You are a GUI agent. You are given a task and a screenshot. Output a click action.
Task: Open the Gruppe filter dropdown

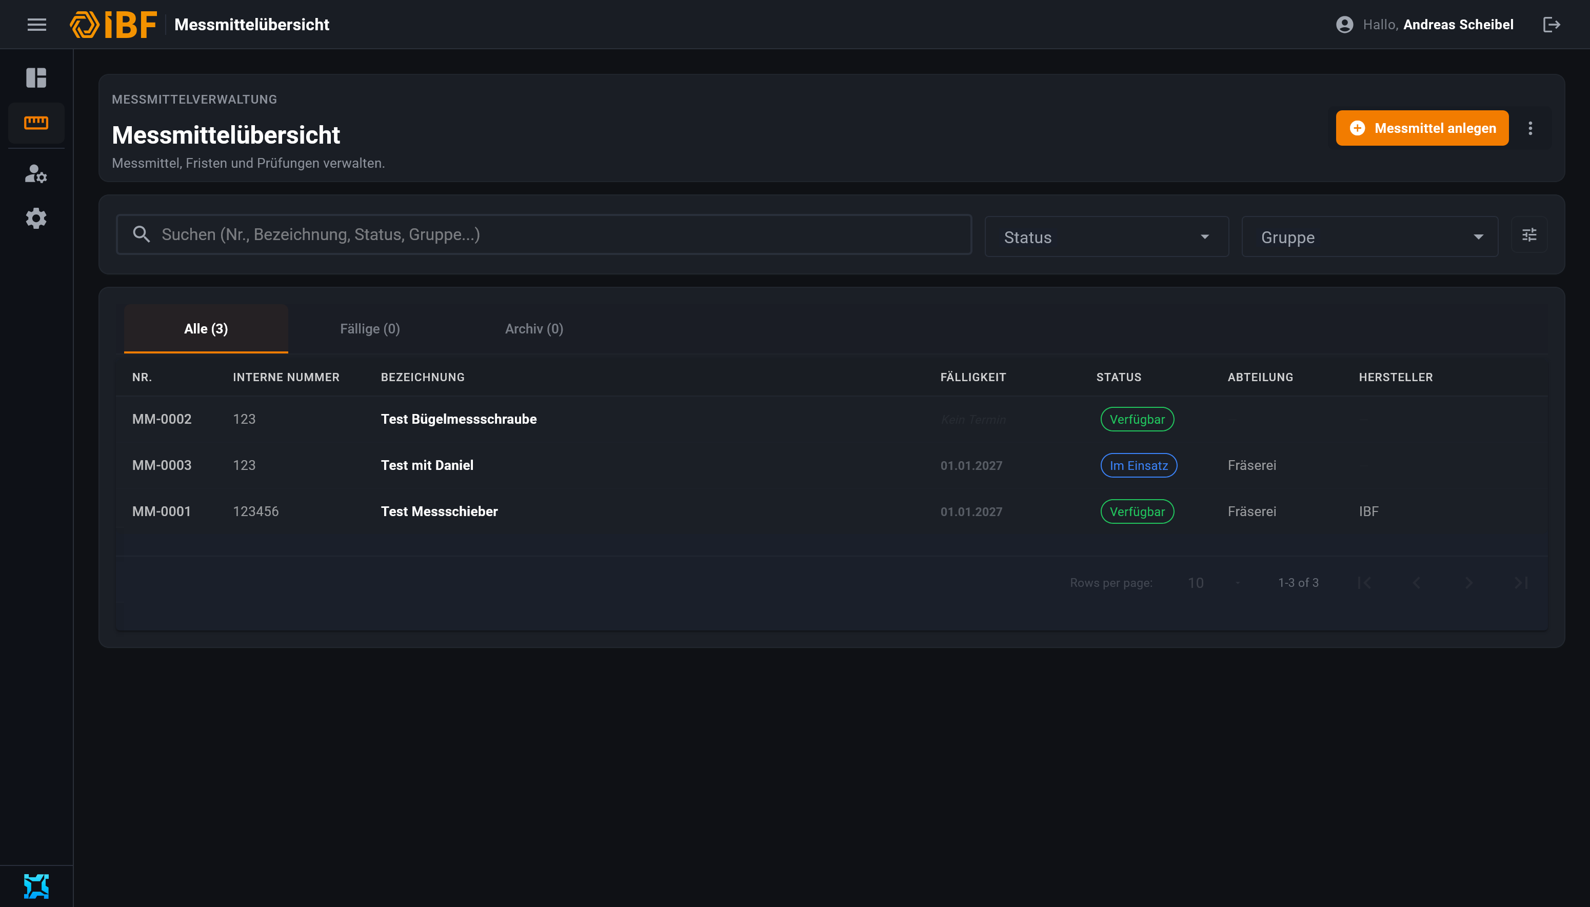tap(1369, 236)
